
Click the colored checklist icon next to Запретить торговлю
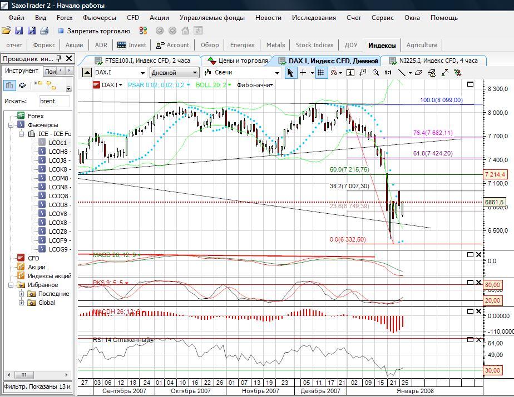coord(144,31)
